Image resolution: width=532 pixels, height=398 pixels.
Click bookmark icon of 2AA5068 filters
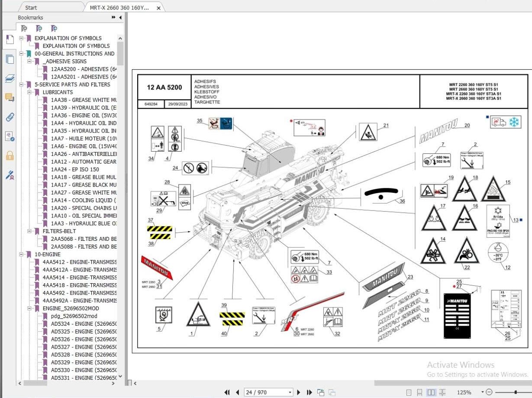tap(45, 239)
